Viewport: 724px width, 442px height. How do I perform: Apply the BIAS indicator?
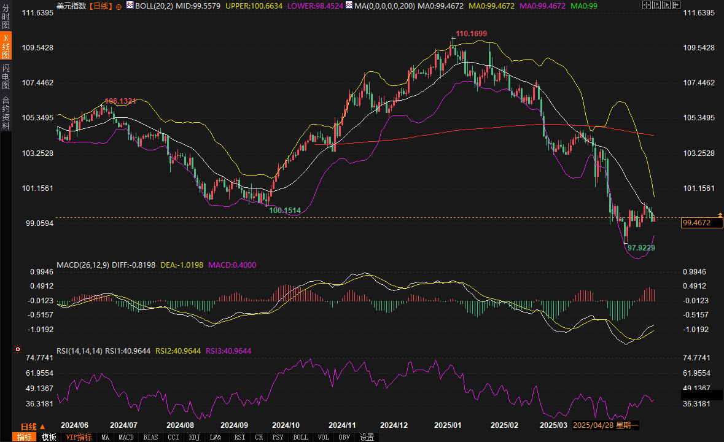coord(150,437)
